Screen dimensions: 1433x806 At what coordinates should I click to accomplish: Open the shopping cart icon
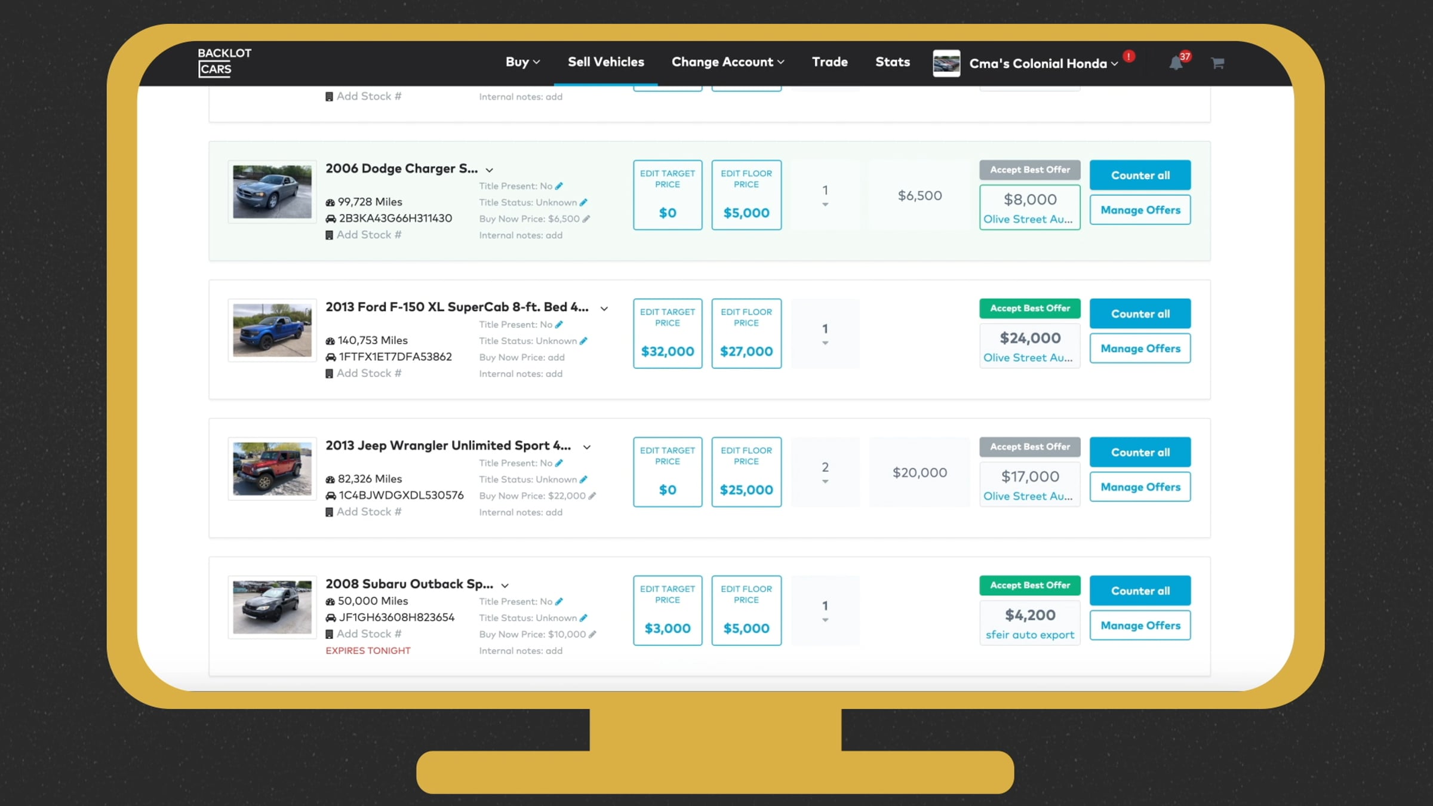tap(1217, 63)
